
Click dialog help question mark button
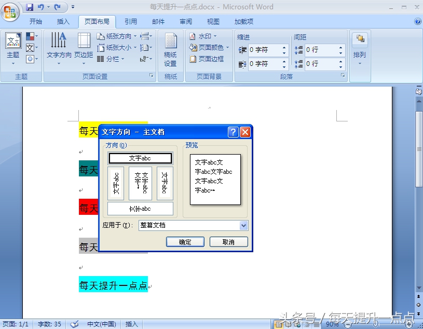(233, 132)
